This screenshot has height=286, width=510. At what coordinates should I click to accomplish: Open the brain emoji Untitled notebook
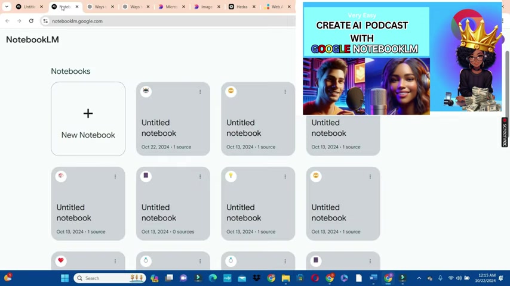tap(88, 204)
